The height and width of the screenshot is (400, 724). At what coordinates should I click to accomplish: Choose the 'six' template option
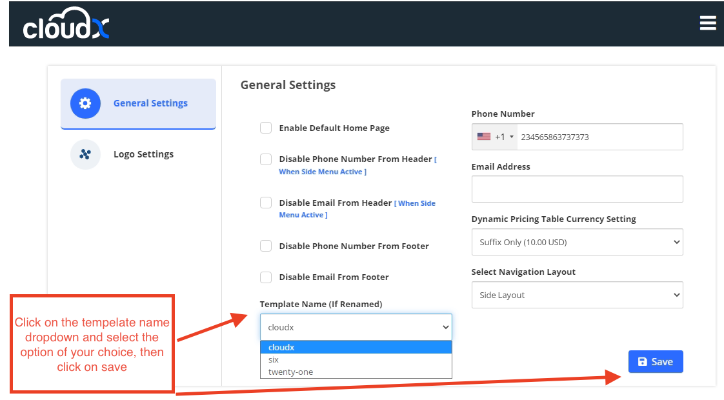[274, 360]
